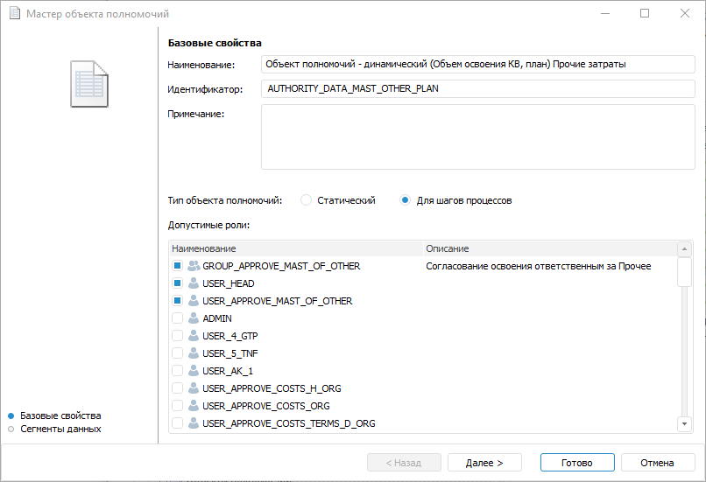Image resolution: width=706 pixels, height=482 pixels.
Task: Click the user icon beside USER_5_TNF
Action: click(194, 353)
